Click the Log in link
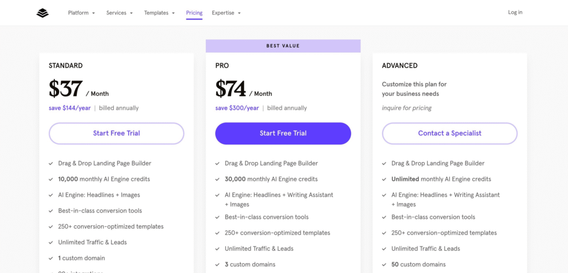This screenshot has height=273, width=568. coord(515,12)
